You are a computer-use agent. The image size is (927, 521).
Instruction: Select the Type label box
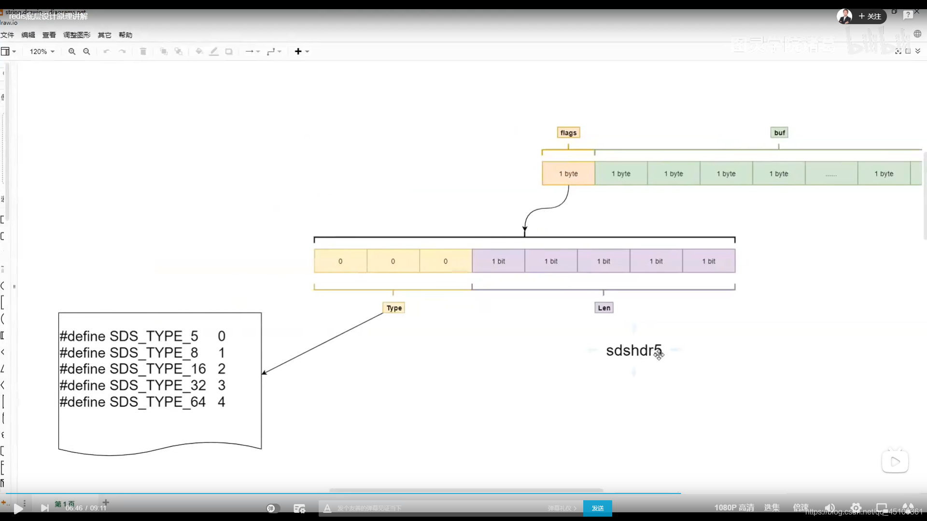[x=394, y=308]
